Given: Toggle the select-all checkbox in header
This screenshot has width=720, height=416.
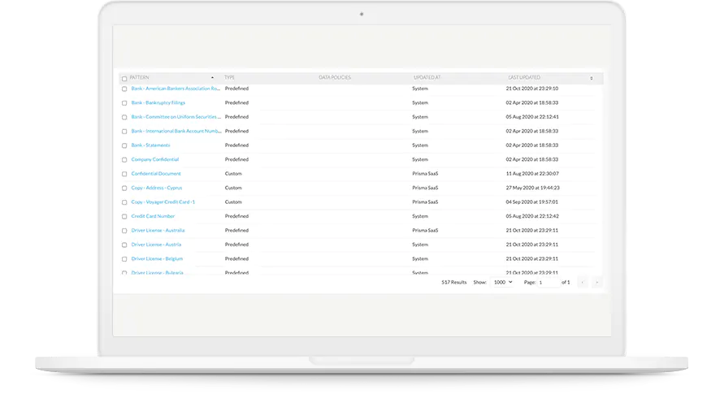Looking at the screenshot, I should click(x=124, y=79).
